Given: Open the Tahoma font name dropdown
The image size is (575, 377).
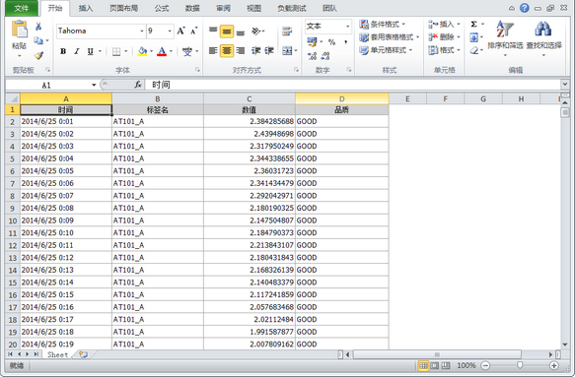Looking at the screenshot, I should pyautogui.click(x=142, y=31).
